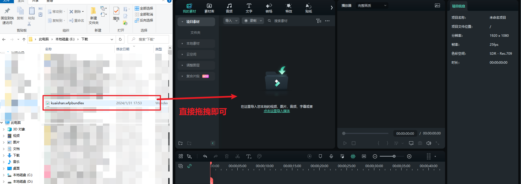Open the 完整画质 playback quality dropdown
This screenshot has width=521, height=184.
pos(372,5)
